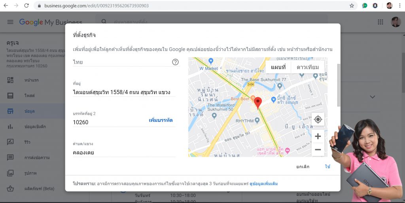The height and width of the screenshot is (203, 405).
Task: Open the hamburger main menu in Google My Business
Action: [x=10, y=22]
